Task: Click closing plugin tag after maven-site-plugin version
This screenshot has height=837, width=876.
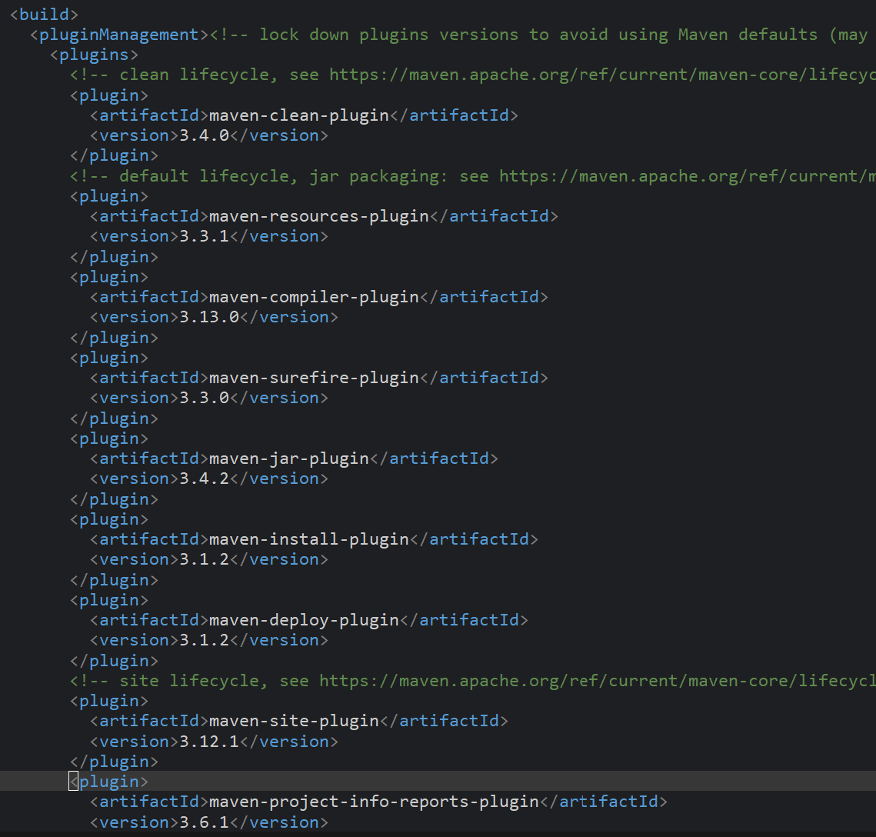Action: tap(114, 762)
